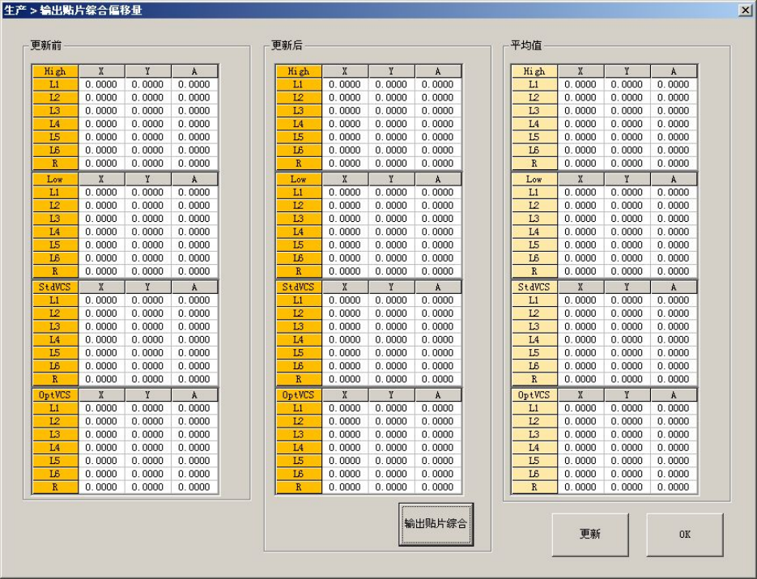Select High header in 更新后 table
The width and height of the screenshot is (757, 579).
click(299, 71)
